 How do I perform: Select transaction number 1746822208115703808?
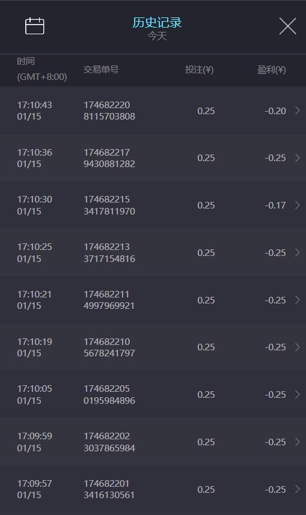tap(109, 111)
